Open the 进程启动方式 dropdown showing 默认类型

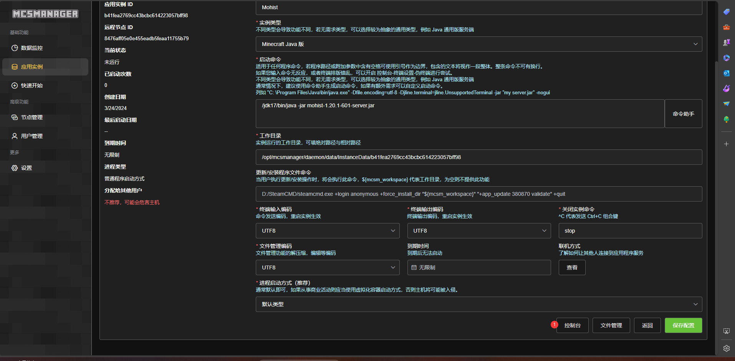coord(479,304)
